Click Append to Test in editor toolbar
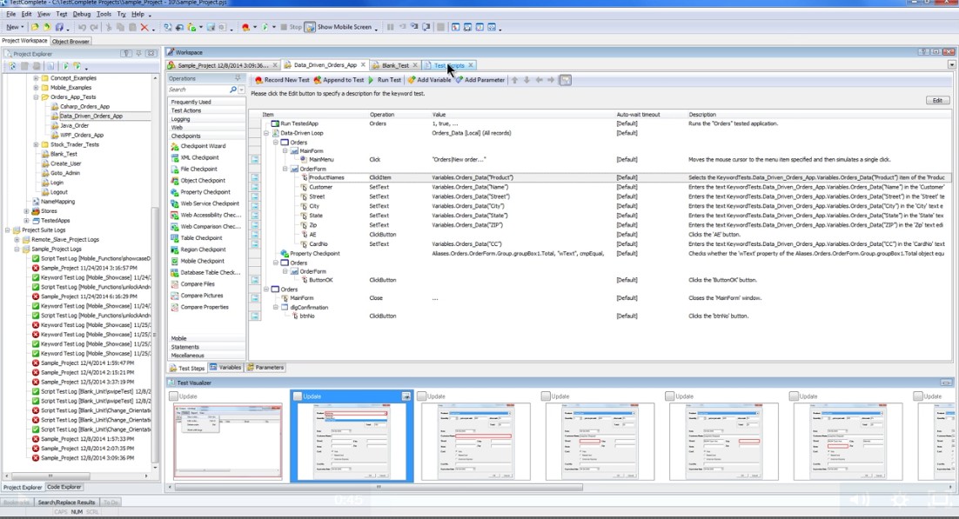Image resolution: width=959 pixels, height=519 pixels. [x=339, y=80]
